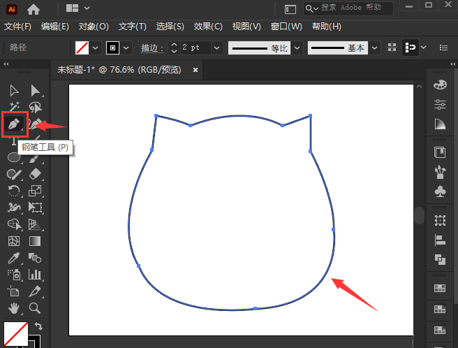The height and width of the screenshot is (348, 458).
Task: Open the Symbols panel club icon
Action: click(440, 191)
